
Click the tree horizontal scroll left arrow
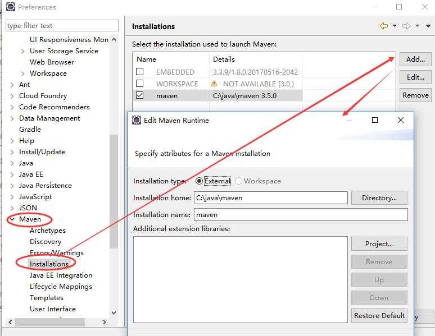pyautogui.click(x=10, y=322)
